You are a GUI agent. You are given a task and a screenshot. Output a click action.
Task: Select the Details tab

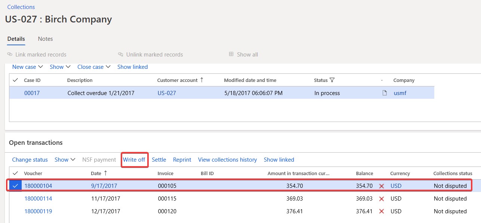(16, 39)
